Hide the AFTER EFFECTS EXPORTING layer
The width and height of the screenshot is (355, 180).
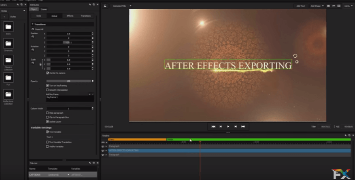pyautogui.click(x=103, y=151)
